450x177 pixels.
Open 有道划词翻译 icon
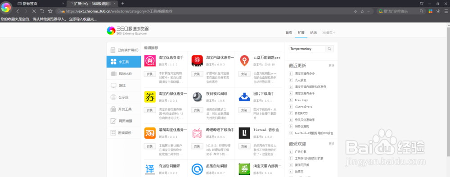point(150,169)
